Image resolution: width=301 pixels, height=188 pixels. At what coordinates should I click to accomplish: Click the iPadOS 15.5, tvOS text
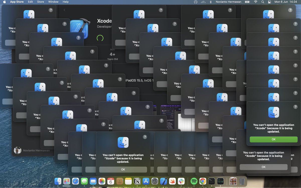coord(139,80)
